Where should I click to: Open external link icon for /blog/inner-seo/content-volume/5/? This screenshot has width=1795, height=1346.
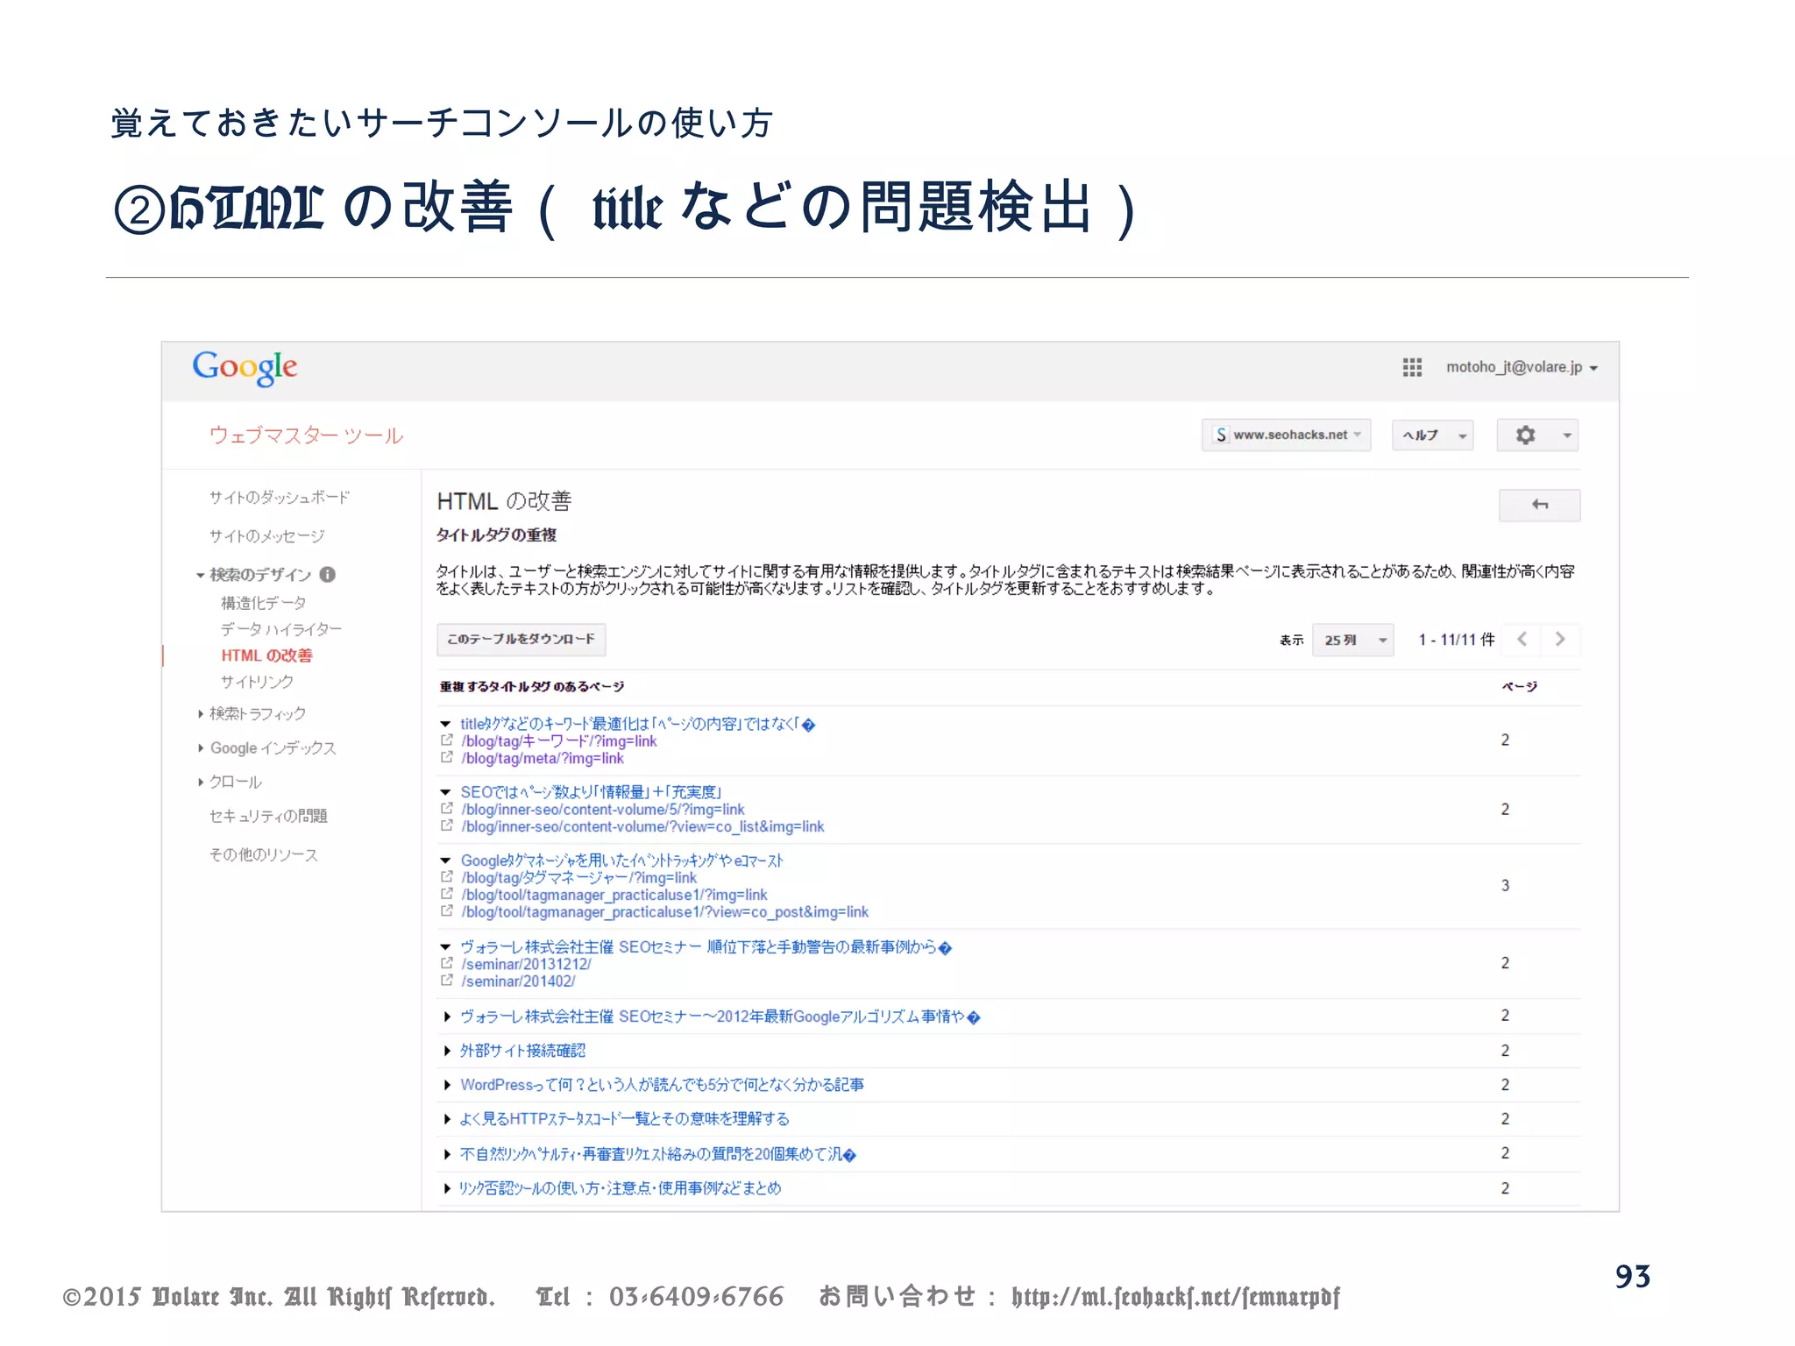point(446,809)
